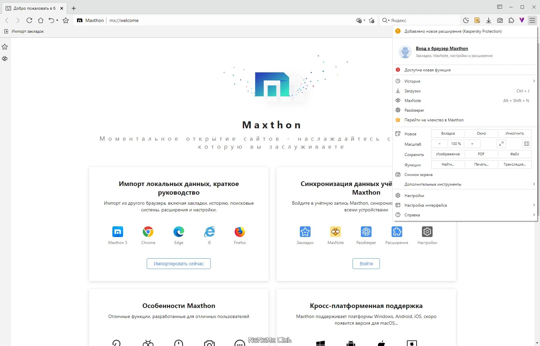Image resolution: width=540 pixels, height=346 pixels.
Task: Save page as PDF
Action: tap(481, 154)
